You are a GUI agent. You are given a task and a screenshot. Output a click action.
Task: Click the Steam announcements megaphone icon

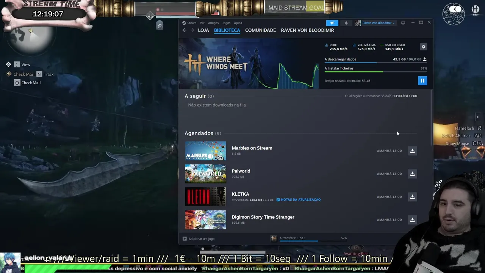click(x=332, y=23)
